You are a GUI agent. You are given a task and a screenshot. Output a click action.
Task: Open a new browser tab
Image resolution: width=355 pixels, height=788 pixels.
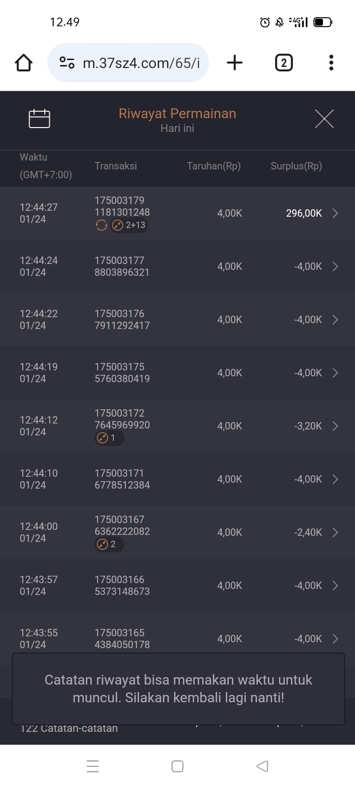235,63
